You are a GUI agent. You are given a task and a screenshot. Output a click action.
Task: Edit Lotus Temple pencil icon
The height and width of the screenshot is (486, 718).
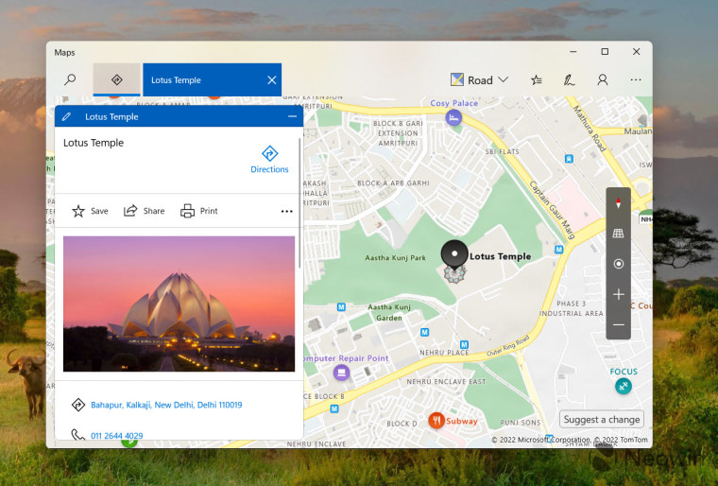click(x=66, y=116)
